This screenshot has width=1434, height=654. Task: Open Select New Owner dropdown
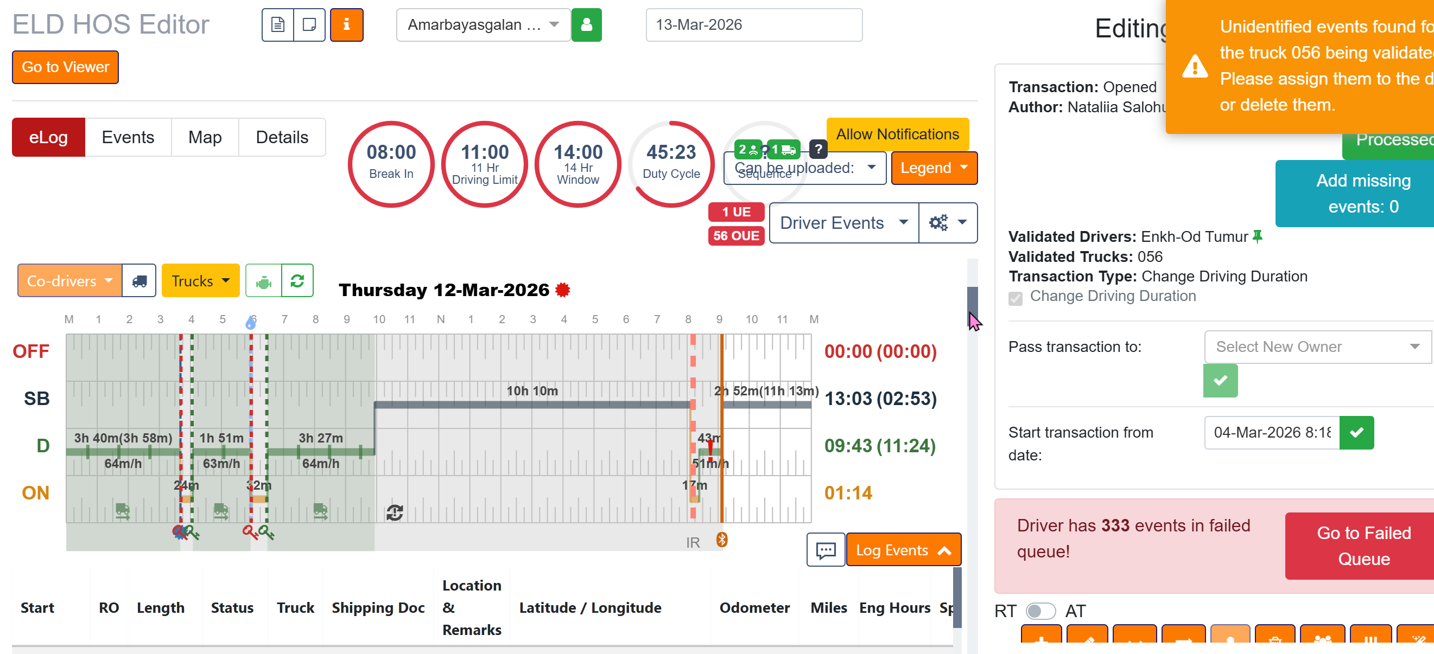point(1317,347)
